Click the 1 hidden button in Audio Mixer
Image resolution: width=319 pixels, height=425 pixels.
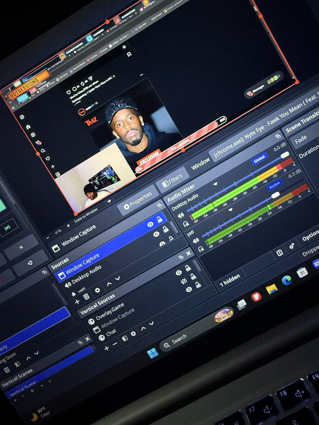[x=230, y=279]
